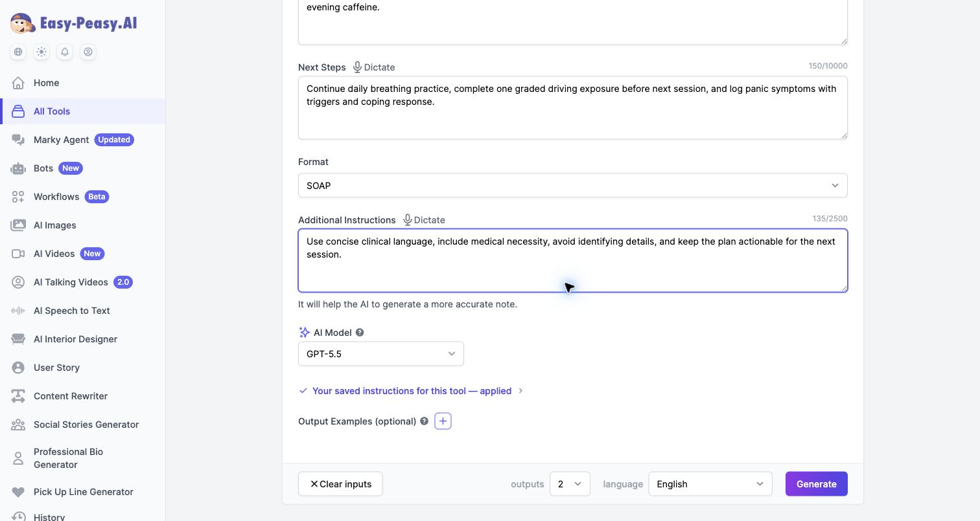Click the AI Talking Videos avatar icon
Image resolution: width=980 pixels, height=521 pixels.
coord(18,282)
